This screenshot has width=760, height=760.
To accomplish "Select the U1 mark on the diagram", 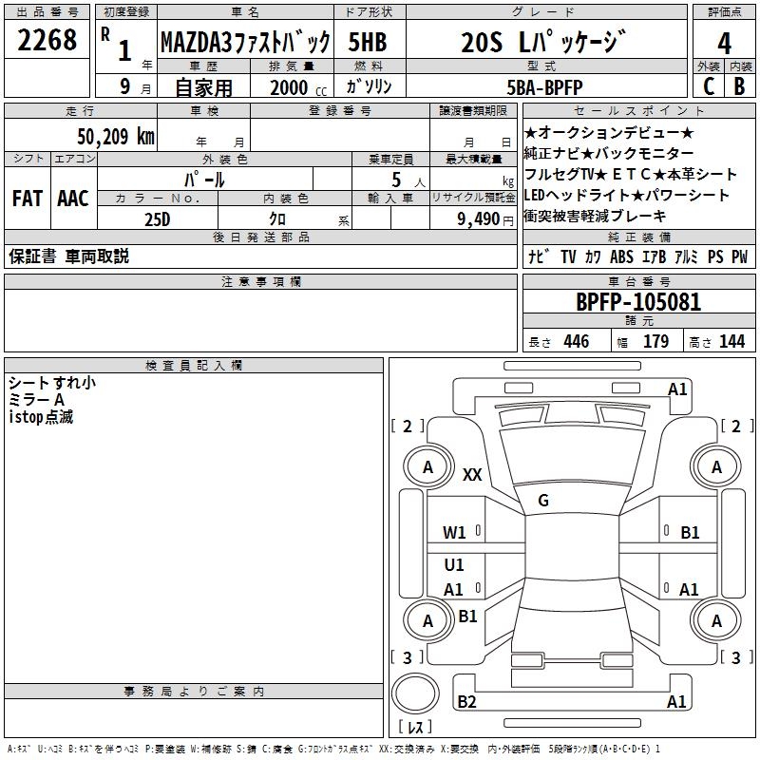I will click(454, 564).
